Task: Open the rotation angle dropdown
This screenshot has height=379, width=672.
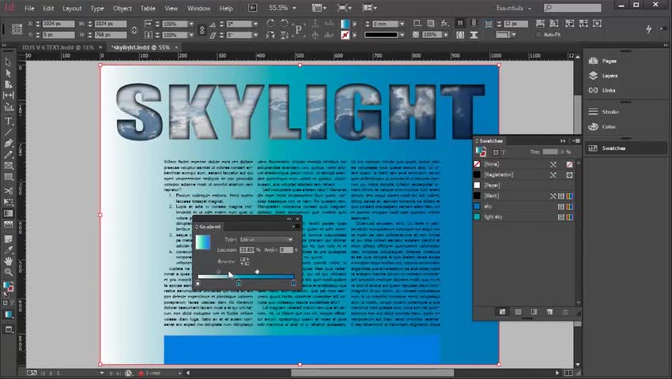Action: pyautogui.click(x=255, y=24)
